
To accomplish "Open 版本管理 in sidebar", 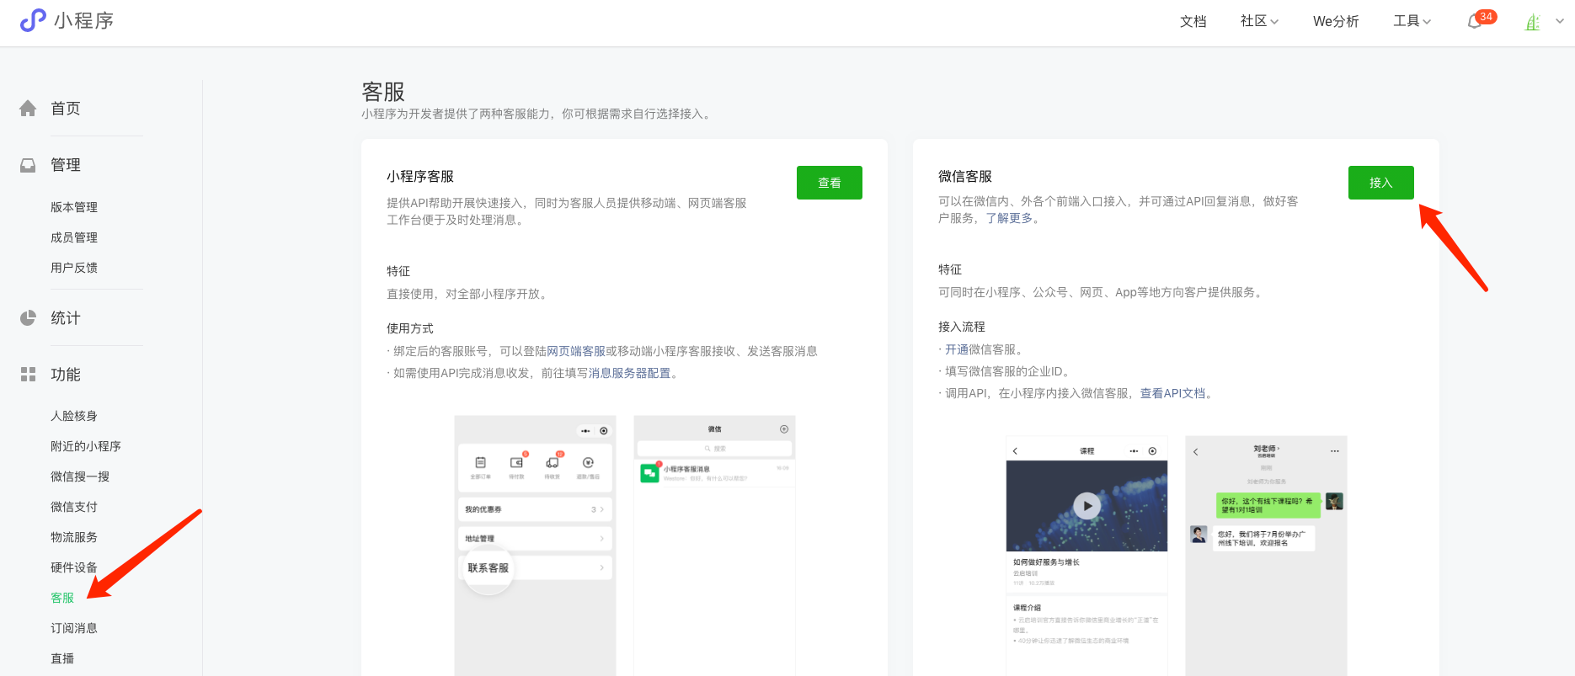I will [74, 207].
